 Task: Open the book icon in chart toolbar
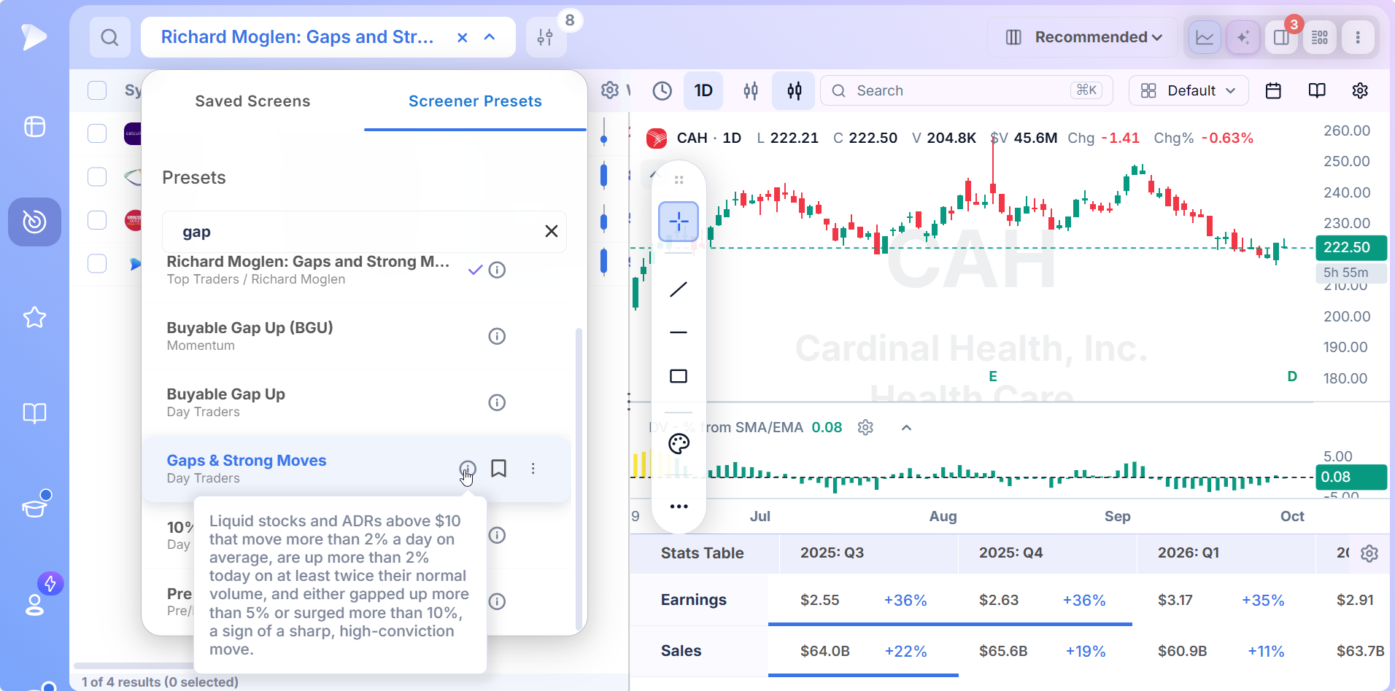click(1317, 90)
